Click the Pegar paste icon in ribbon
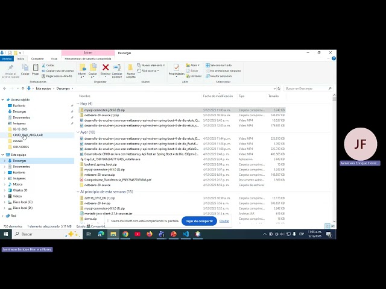386x289 pixels. coord(36,67)
